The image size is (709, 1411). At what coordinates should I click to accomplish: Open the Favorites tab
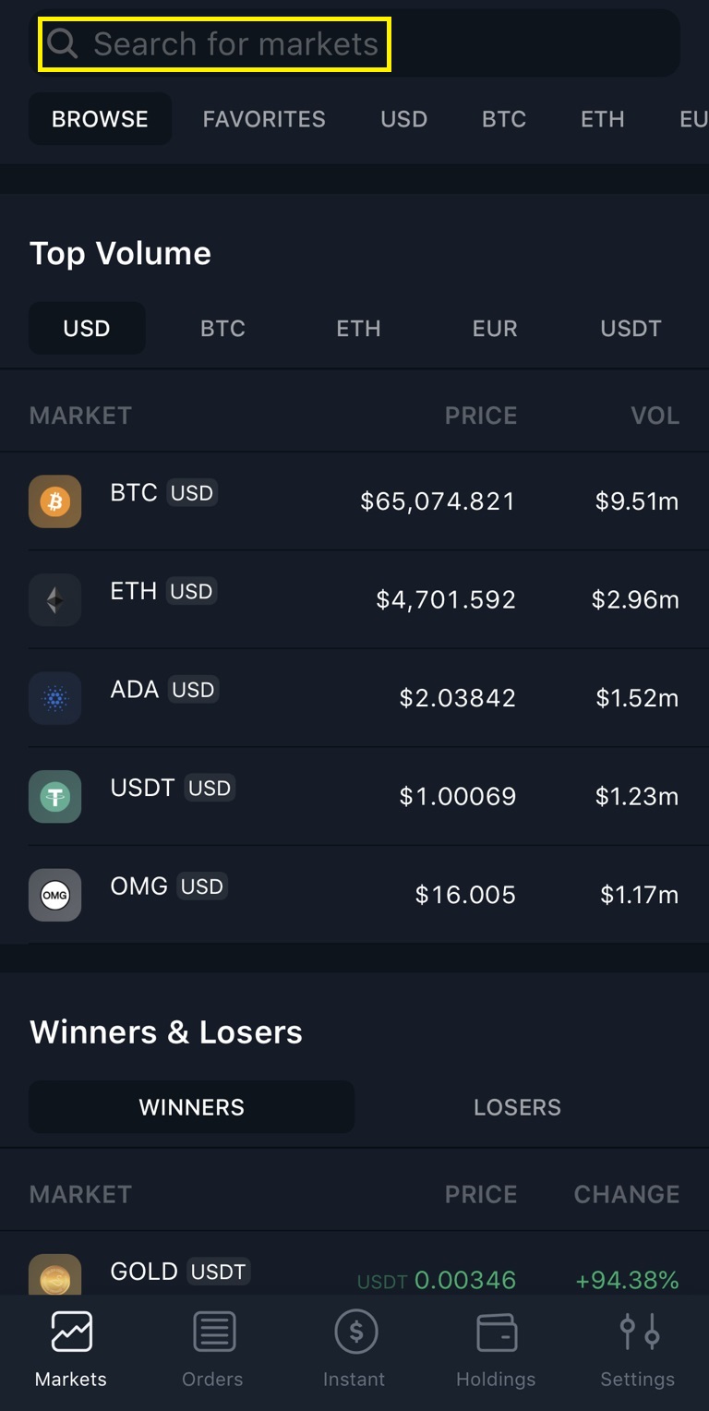click(x=264, y=119)
